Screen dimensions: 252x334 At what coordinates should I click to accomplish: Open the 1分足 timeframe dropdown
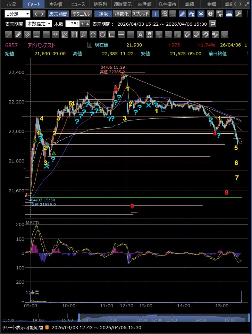[x=18, y=14]
